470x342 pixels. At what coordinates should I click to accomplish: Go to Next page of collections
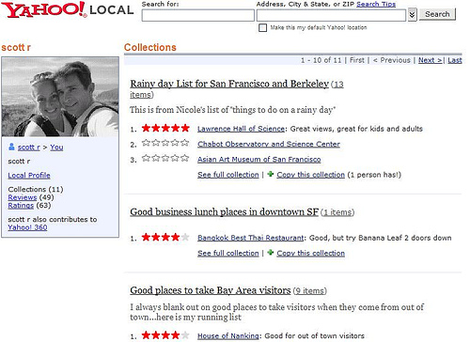430,60
